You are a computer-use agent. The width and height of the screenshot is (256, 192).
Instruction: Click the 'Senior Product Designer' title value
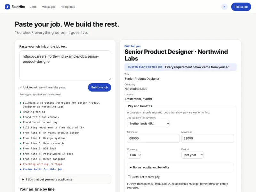142,79
